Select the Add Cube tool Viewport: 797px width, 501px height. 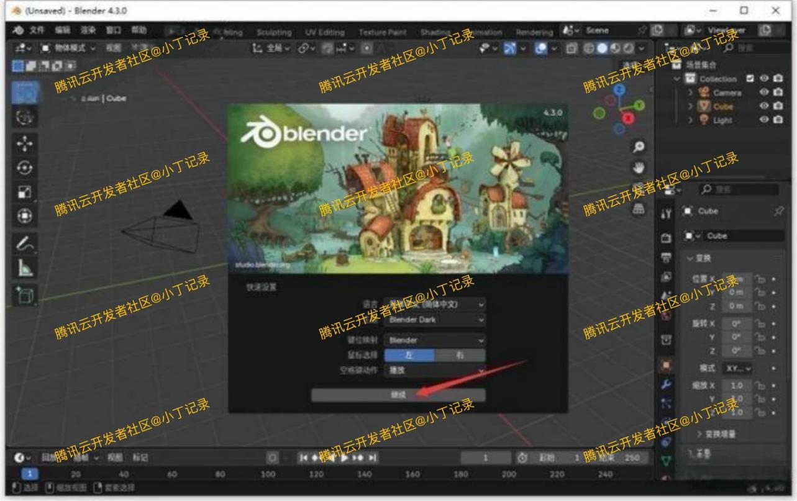25,296
